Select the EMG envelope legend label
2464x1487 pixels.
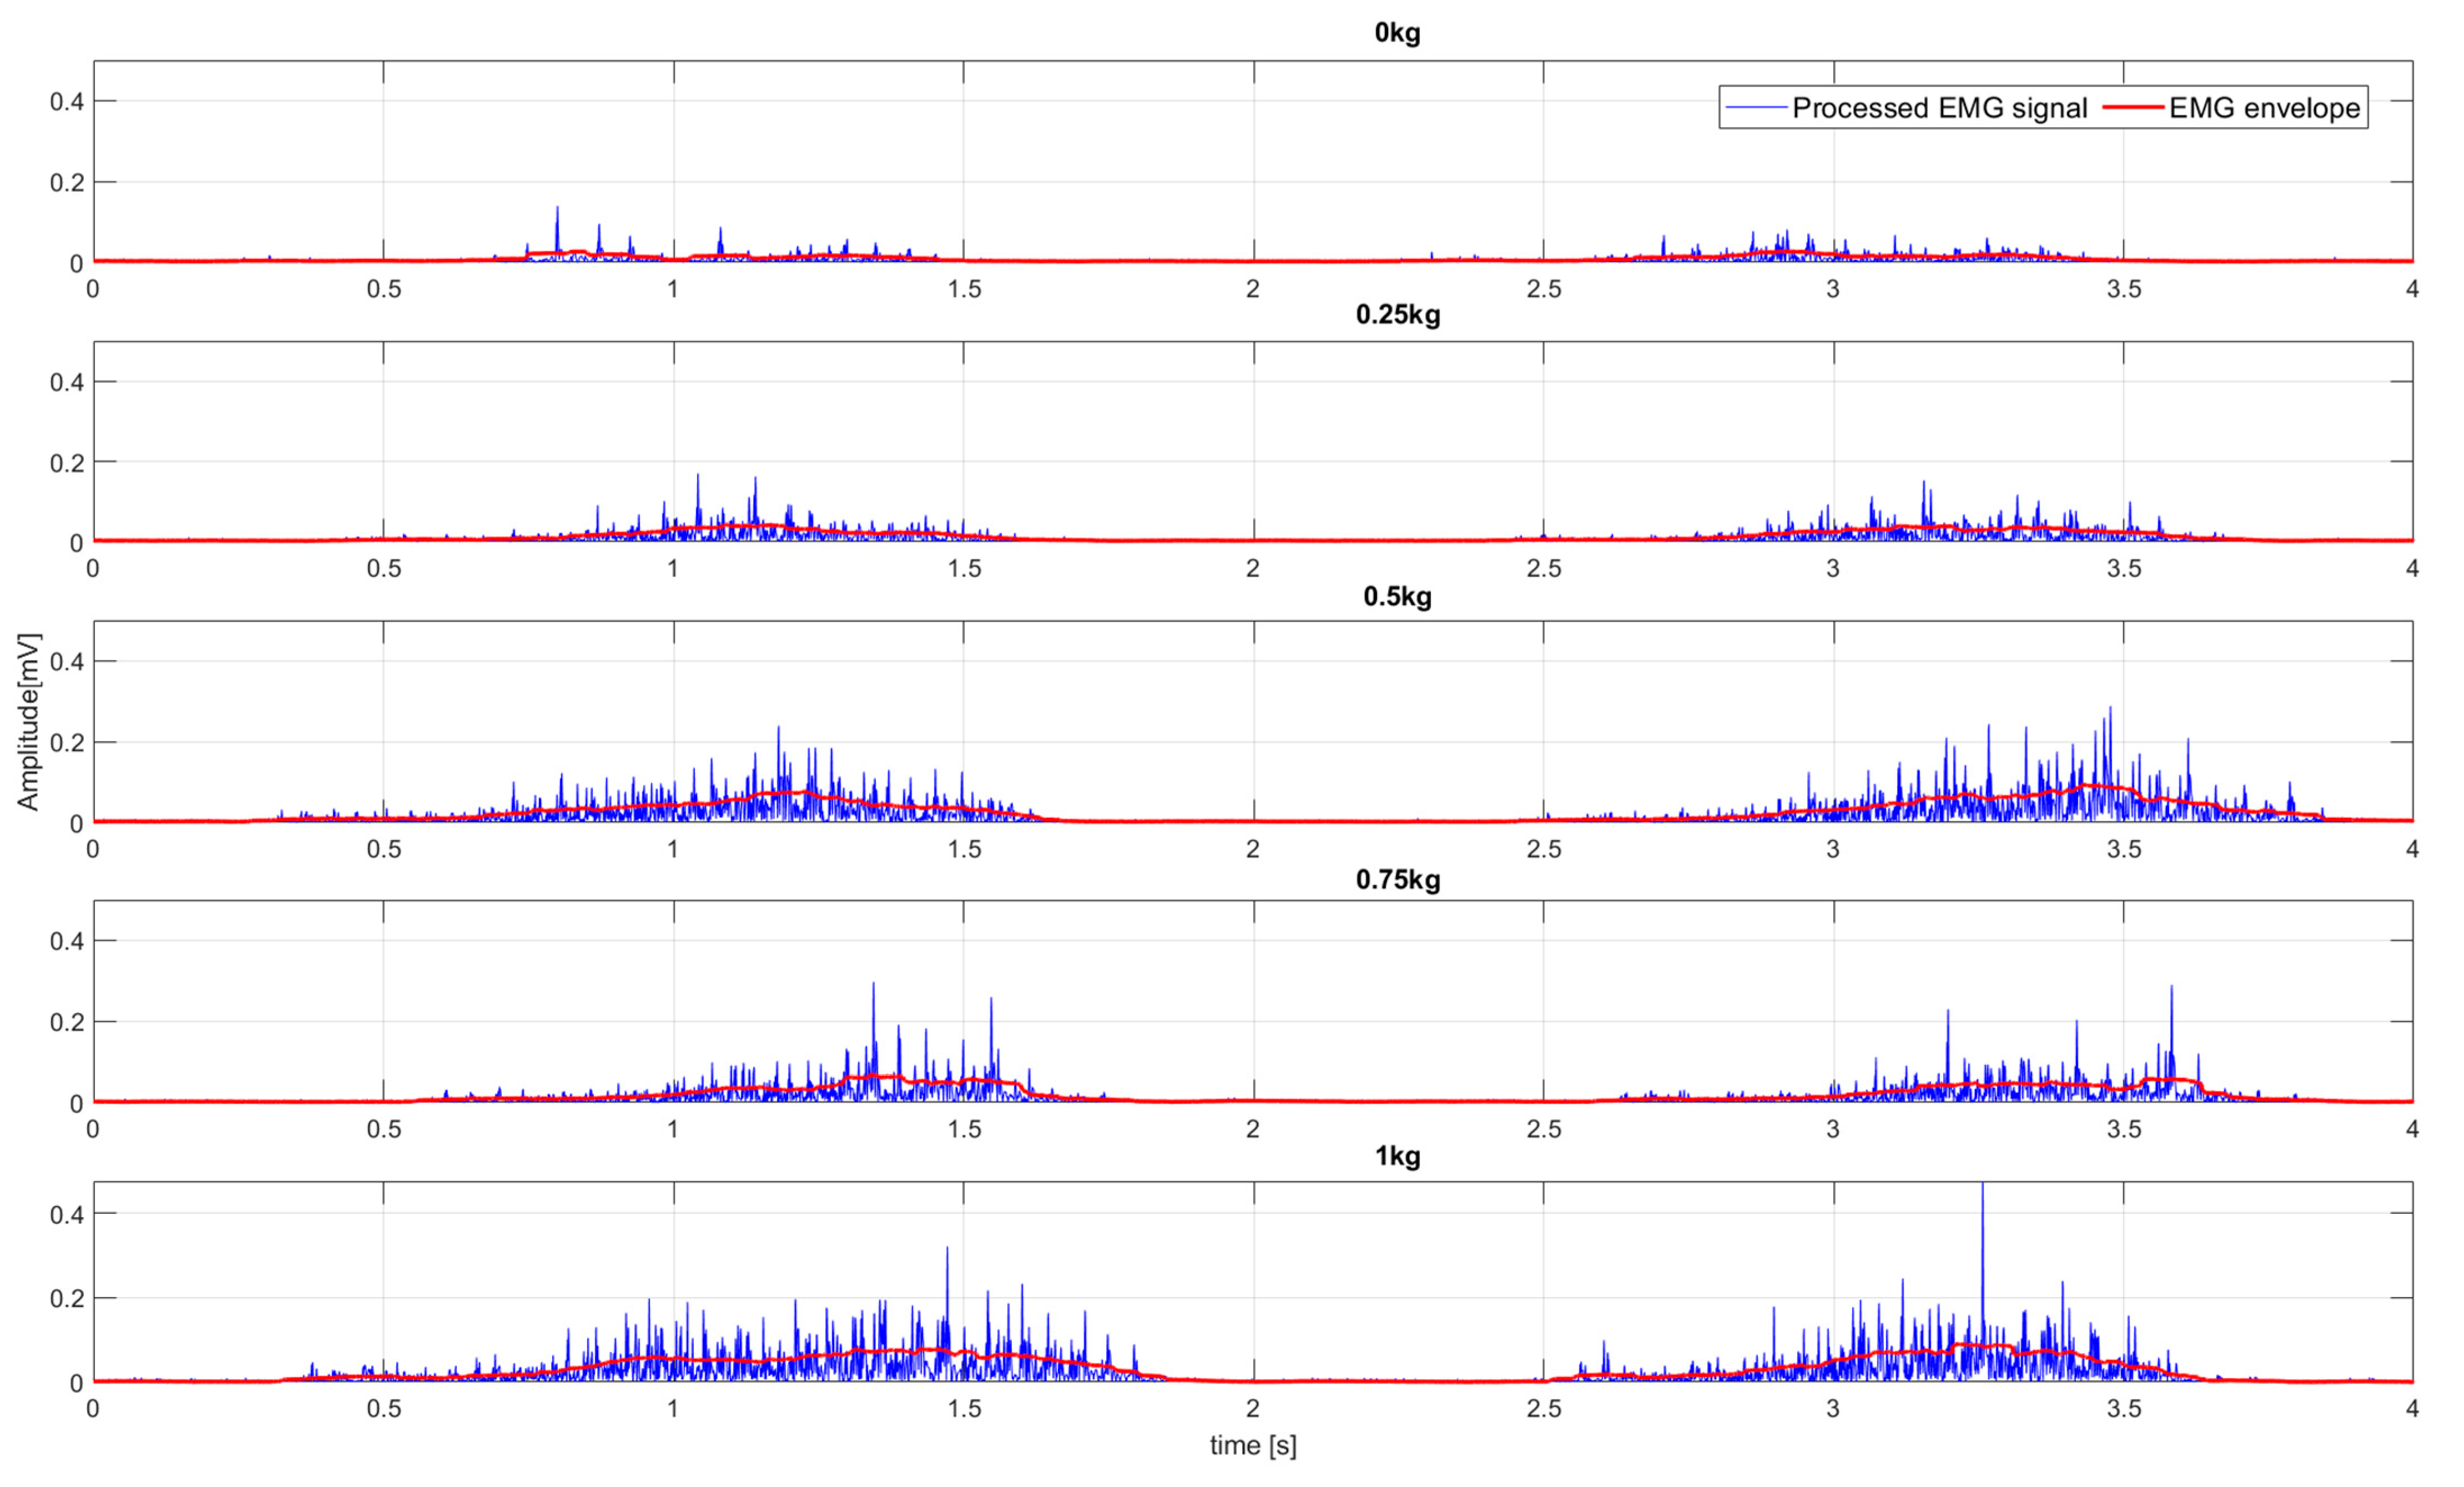2264,107
